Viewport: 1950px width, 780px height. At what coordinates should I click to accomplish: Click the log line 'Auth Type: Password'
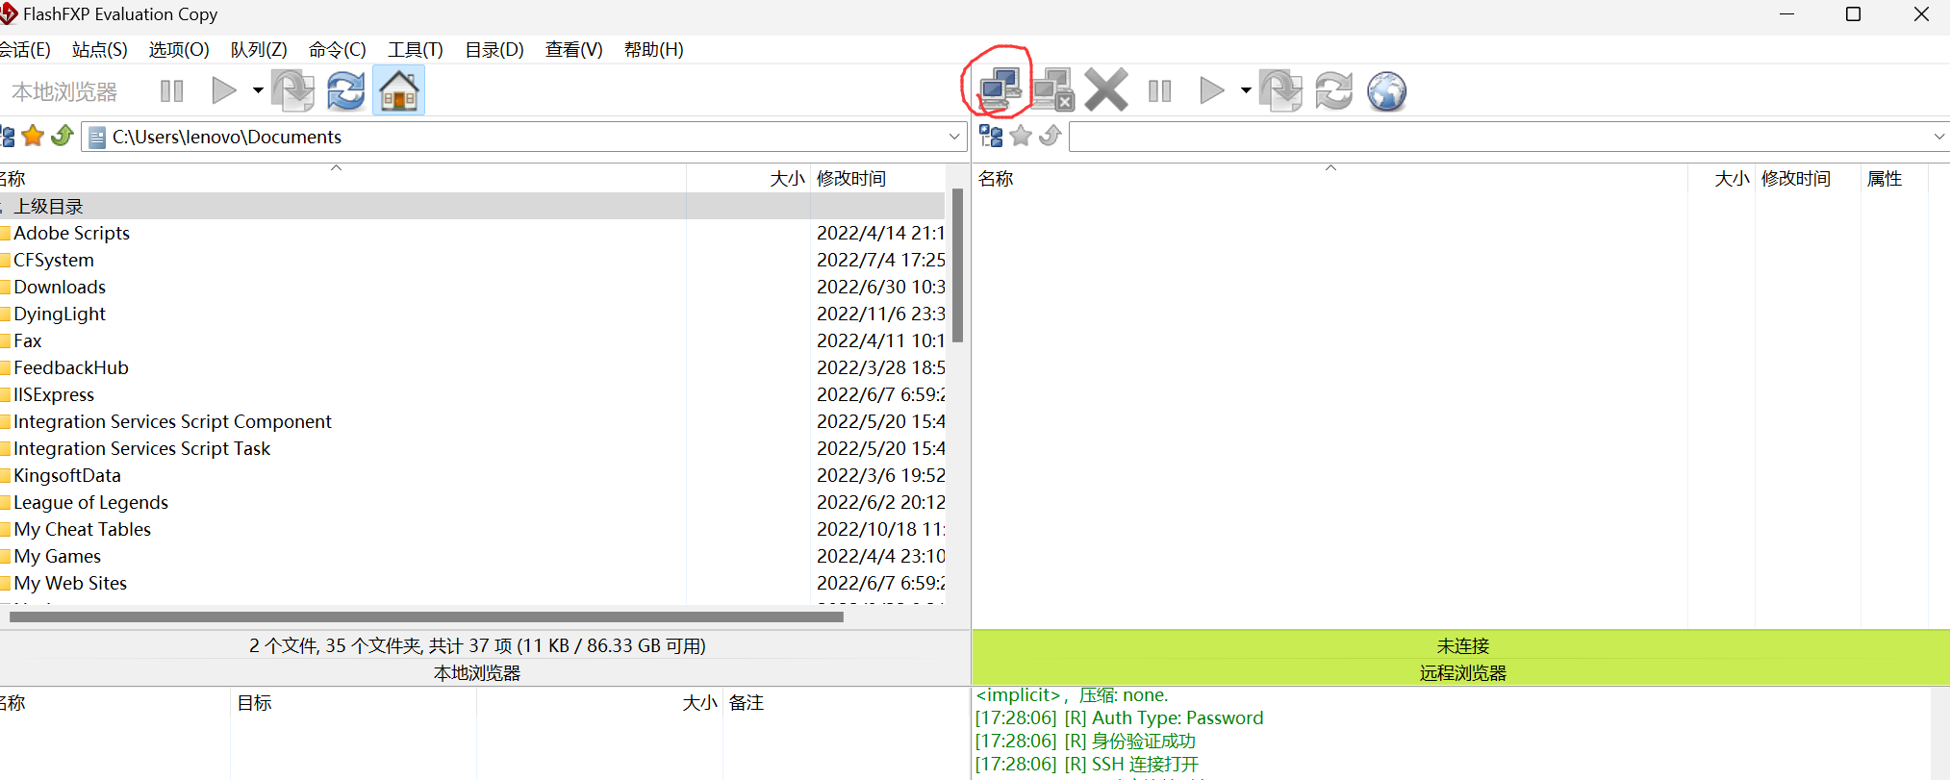pyautogui.click(x=1119, y=718)
